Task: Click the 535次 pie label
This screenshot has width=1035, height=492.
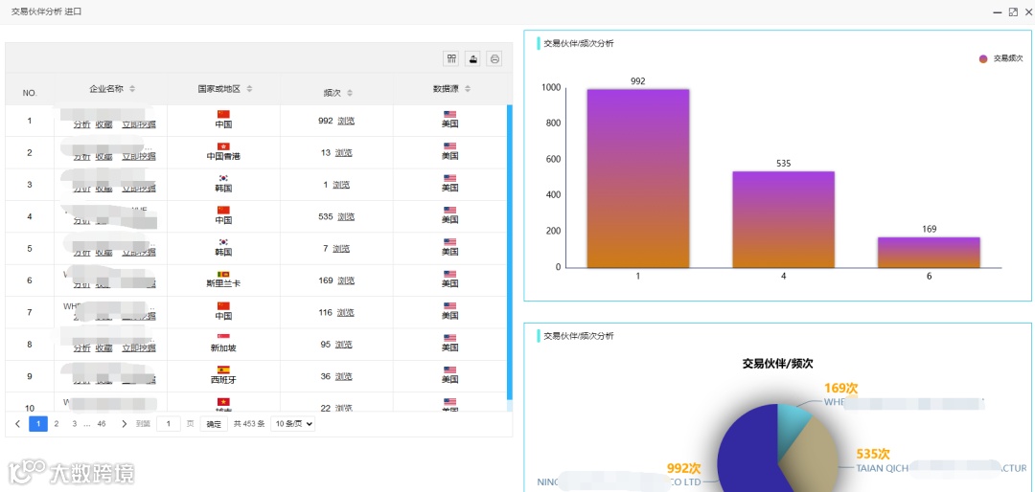Action: tap(873, 454)
